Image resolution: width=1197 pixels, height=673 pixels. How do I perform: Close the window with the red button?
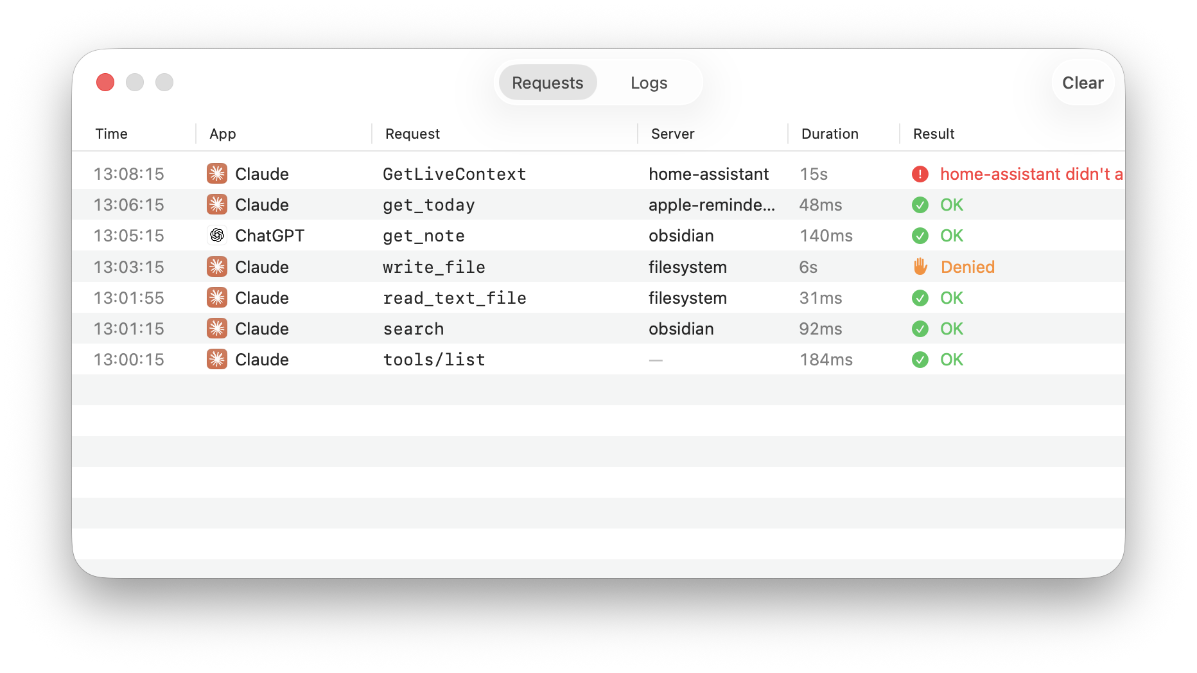[x=105, y=82]
